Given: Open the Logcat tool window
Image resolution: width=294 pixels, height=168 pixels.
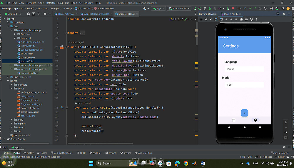Looking at the screenshot, I should (x=42, y=153).
